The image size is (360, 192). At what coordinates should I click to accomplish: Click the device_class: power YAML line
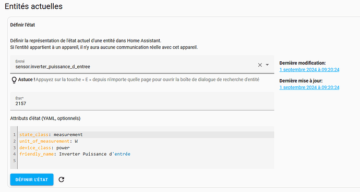[x=44, y=148]
